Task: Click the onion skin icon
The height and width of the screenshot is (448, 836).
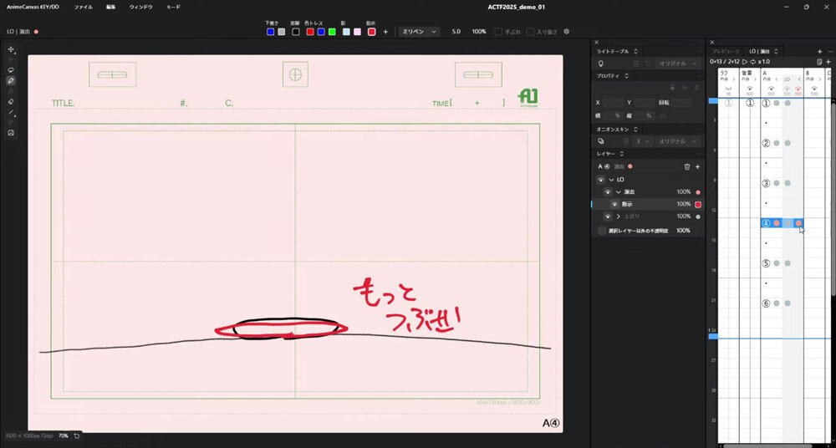Action: (x=601, y=141)
